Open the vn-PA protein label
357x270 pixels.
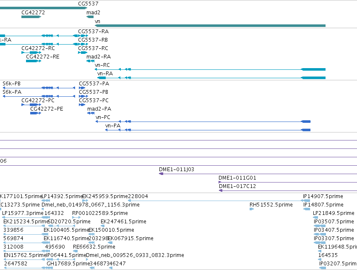point(113,126)
